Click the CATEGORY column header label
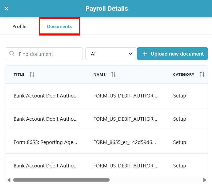The image size is (212, 188). [184, 75]
